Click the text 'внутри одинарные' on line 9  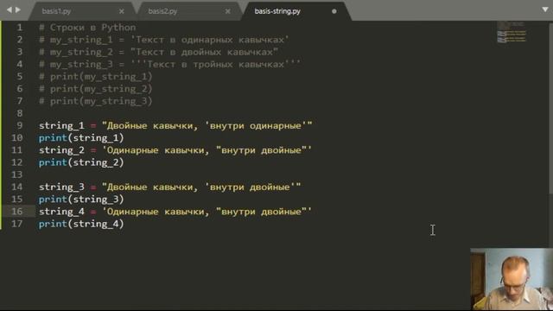[256, 126]
